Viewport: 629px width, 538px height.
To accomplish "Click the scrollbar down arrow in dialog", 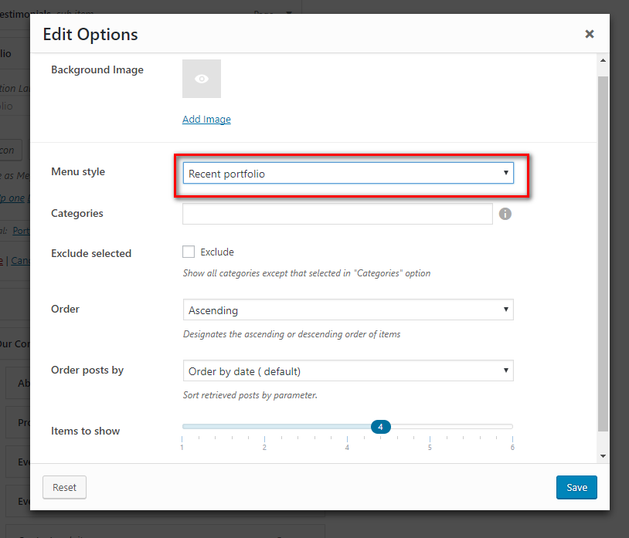I will 603,457.
